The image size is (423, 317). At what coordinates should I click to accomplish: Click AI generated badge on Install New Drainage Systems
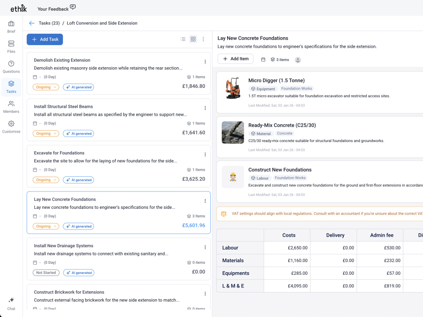pos(79,273)
